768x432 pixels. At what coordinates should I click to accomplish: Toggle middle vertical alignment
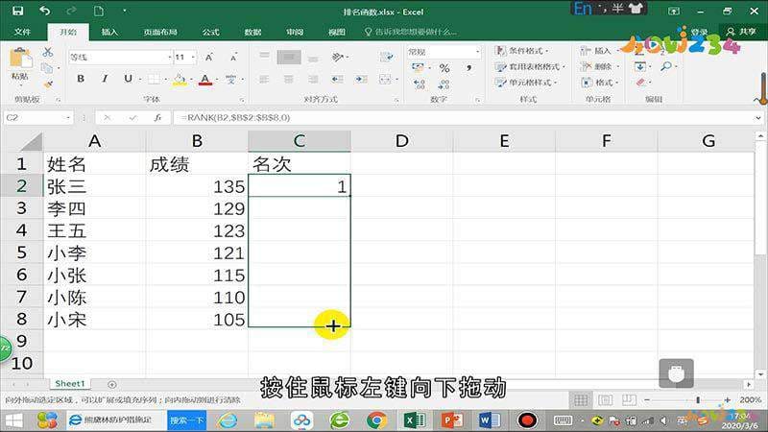point(289,58)
